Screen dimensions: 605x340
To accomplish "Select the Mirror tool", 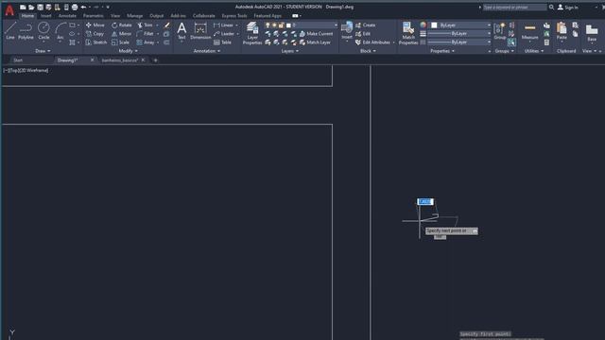I will (121, 34).
